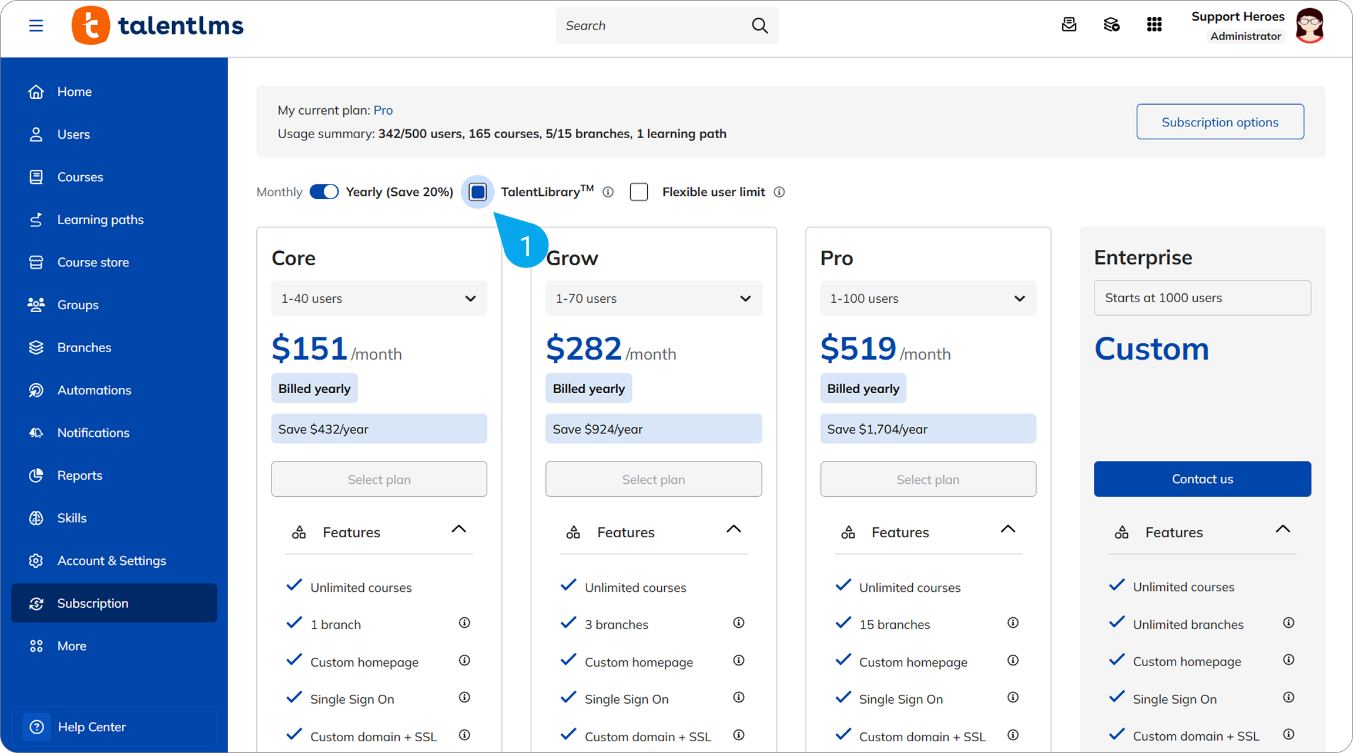Open Grow plan 1-70 users dropdown
The image size is (1353, 753).
pos(654,299)
